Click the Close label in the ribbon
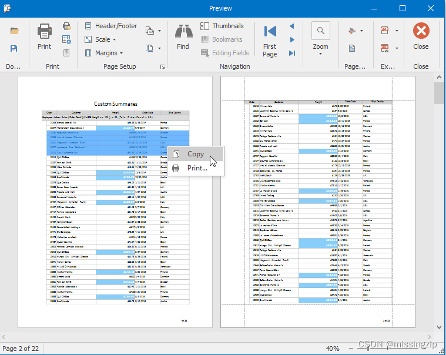This screenshot has height=355, width=446. tap(421, 46)
